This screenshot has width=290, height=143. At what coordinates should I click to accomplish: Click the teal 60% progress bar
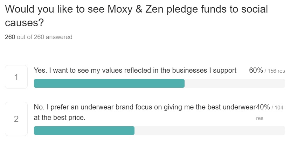tap(109, 84)
